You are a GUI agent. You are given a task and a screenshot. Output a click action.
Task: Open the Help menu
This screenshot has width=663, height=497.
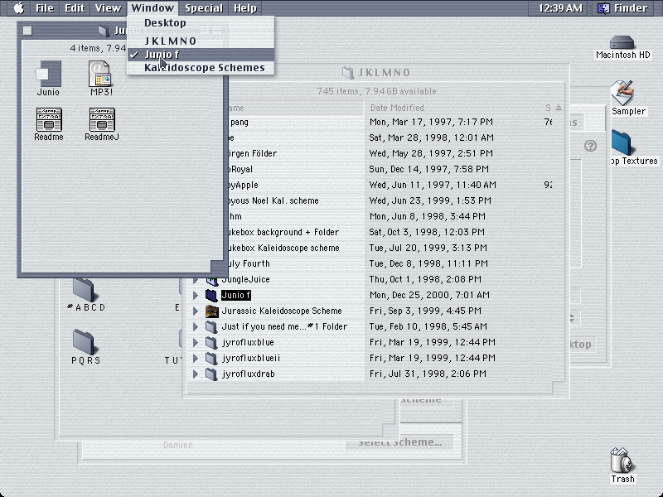[x=245, y=8]
